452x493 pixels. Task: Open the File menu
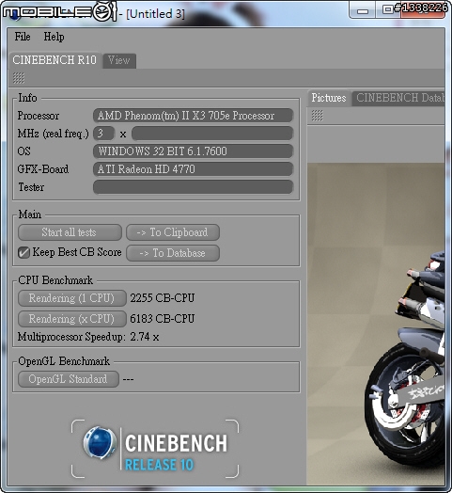23,37
